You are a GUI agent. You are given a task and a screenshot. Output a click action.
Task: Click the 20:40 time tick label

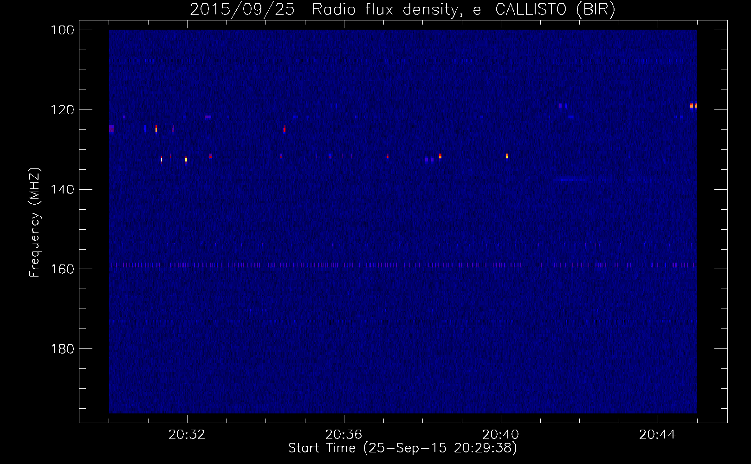[x=501, y=435]
